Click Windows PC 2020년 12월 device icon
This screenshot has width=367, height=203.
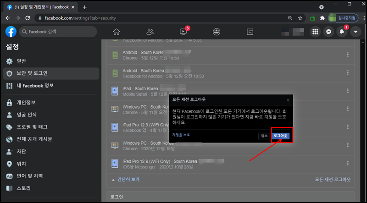pyautogui.click(x=115, y=145)
